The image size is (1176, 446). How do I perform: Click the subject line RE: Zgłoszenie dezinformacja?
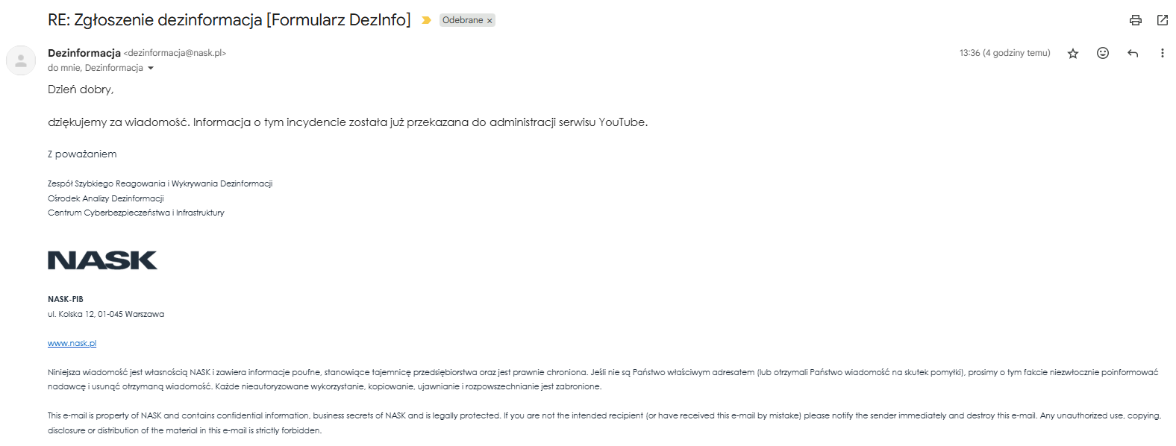pos(229,20)
